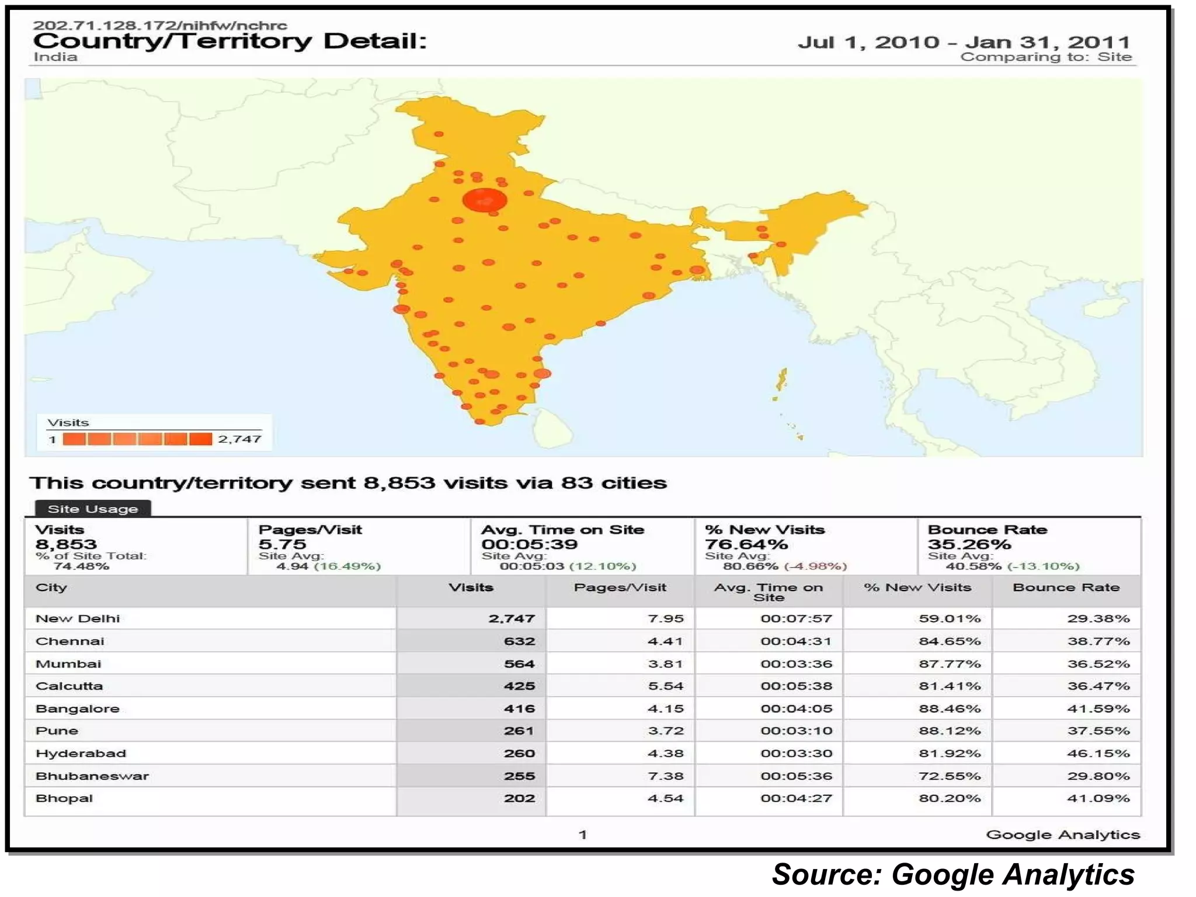Image resolution: width=1196 pixels, height=897 pixels.
Task: Click the Calcutta city name
Action: (69, 686)
